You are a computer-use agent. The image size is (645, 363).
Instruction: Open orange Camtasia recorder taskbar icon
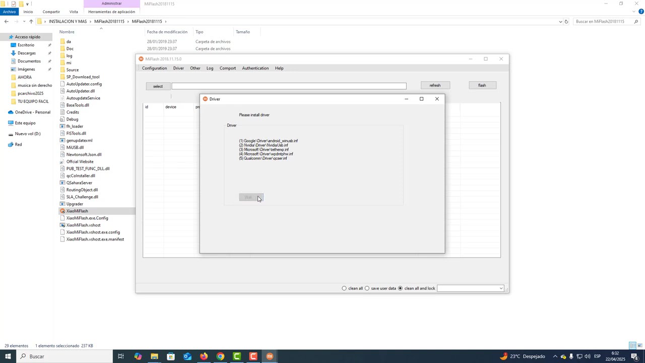click(x=253, y=356)
